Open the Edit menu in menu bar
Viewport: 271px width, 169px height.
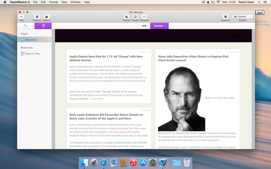[x=43, y=2]
